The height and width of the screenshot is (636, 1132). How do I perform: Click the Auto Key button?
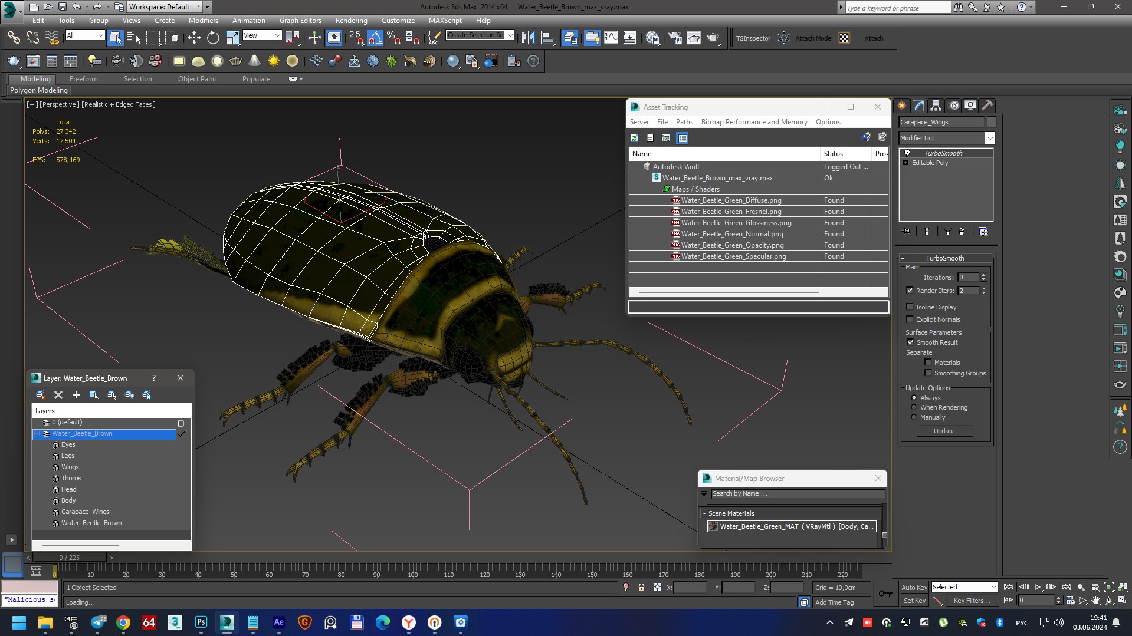tap(914, 587)
